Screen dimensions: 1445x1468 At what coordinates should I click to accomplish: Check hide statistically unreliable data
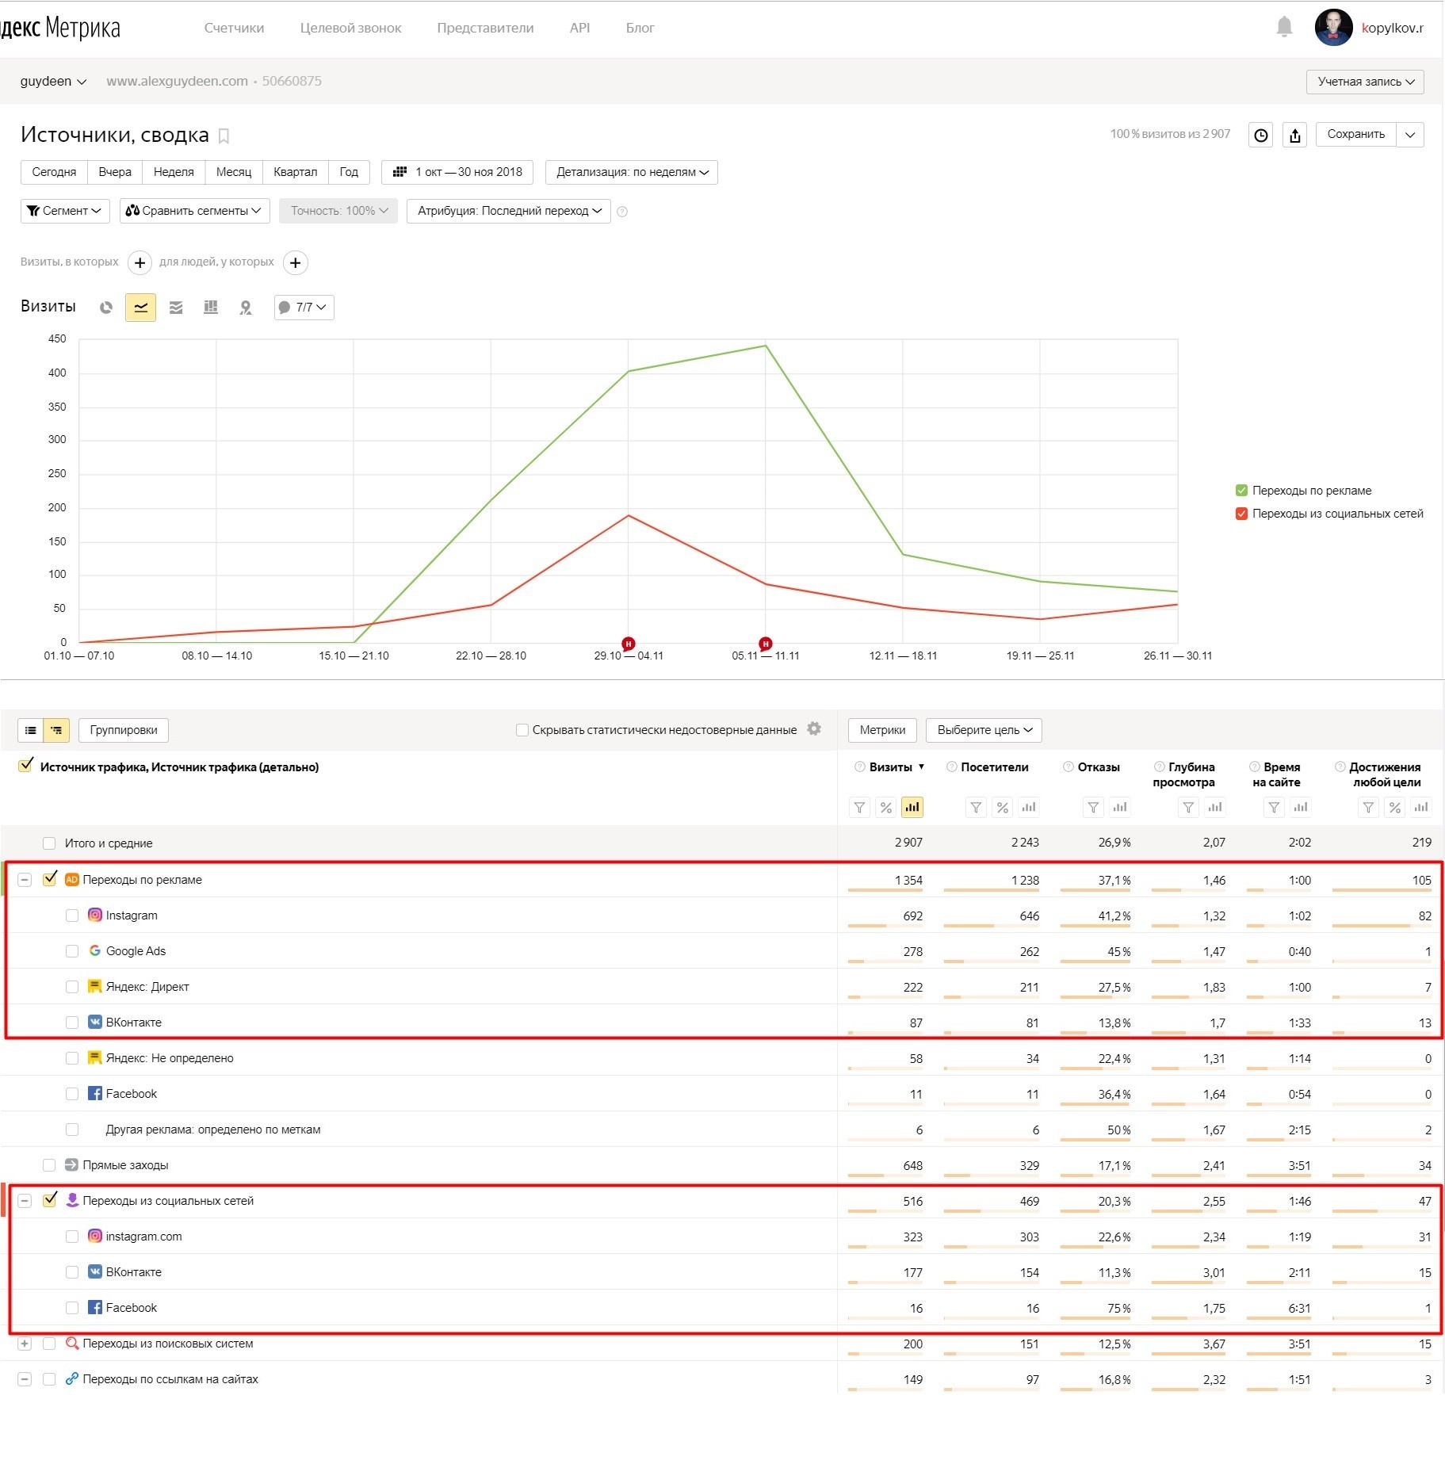[522, 730]
